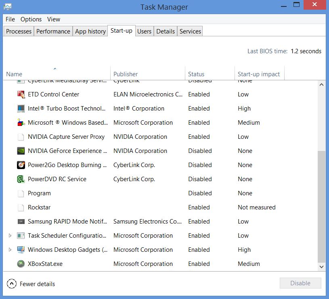Click the scrollbar down arrow
The height and width of the screenshot is (299, 329).
[x=321, y=267]
